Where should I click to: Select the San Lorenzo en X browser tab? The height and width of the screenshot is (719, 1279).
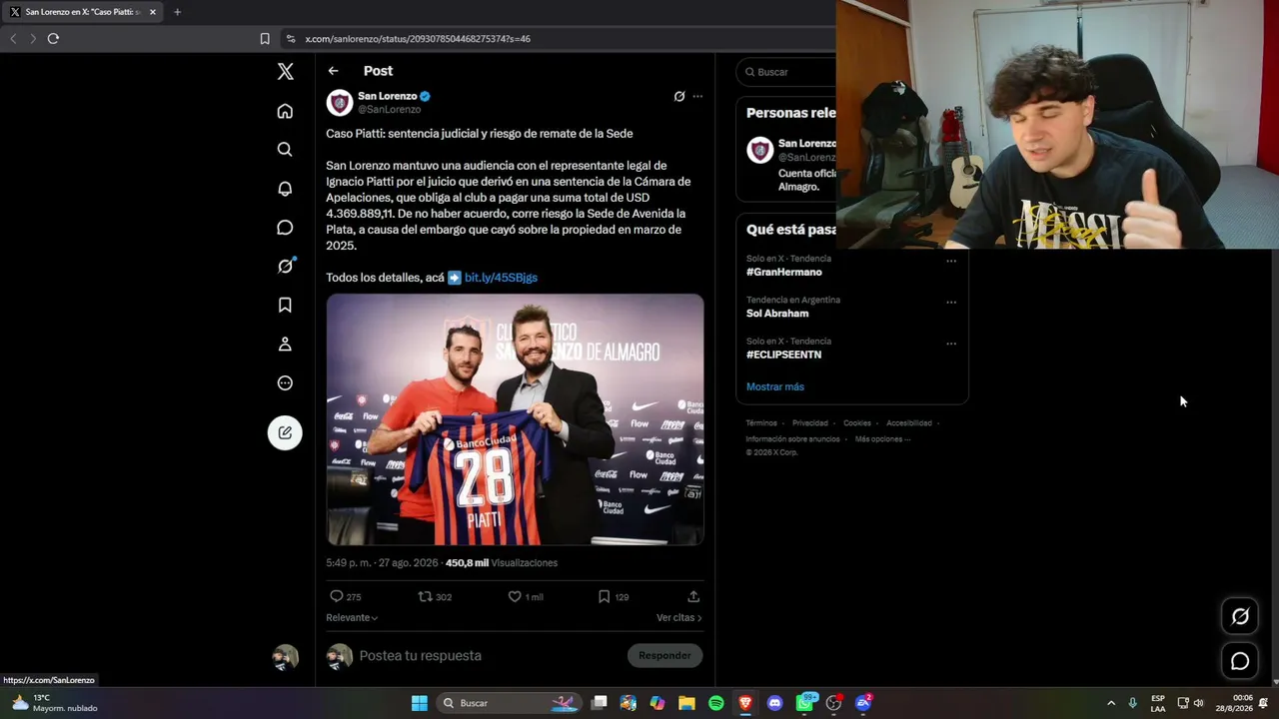(84, 12)
